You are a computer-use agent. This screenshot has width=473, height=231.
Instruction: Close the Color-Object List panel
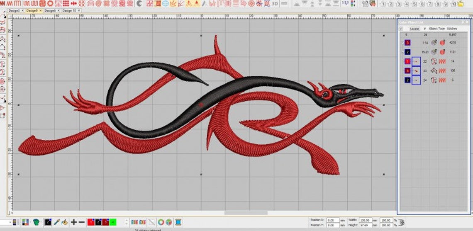tap(467, 22)
